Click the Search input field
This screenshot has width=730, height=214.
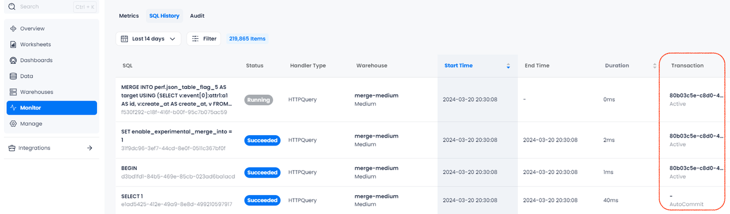pyautogui.click(x=52, y=7)
